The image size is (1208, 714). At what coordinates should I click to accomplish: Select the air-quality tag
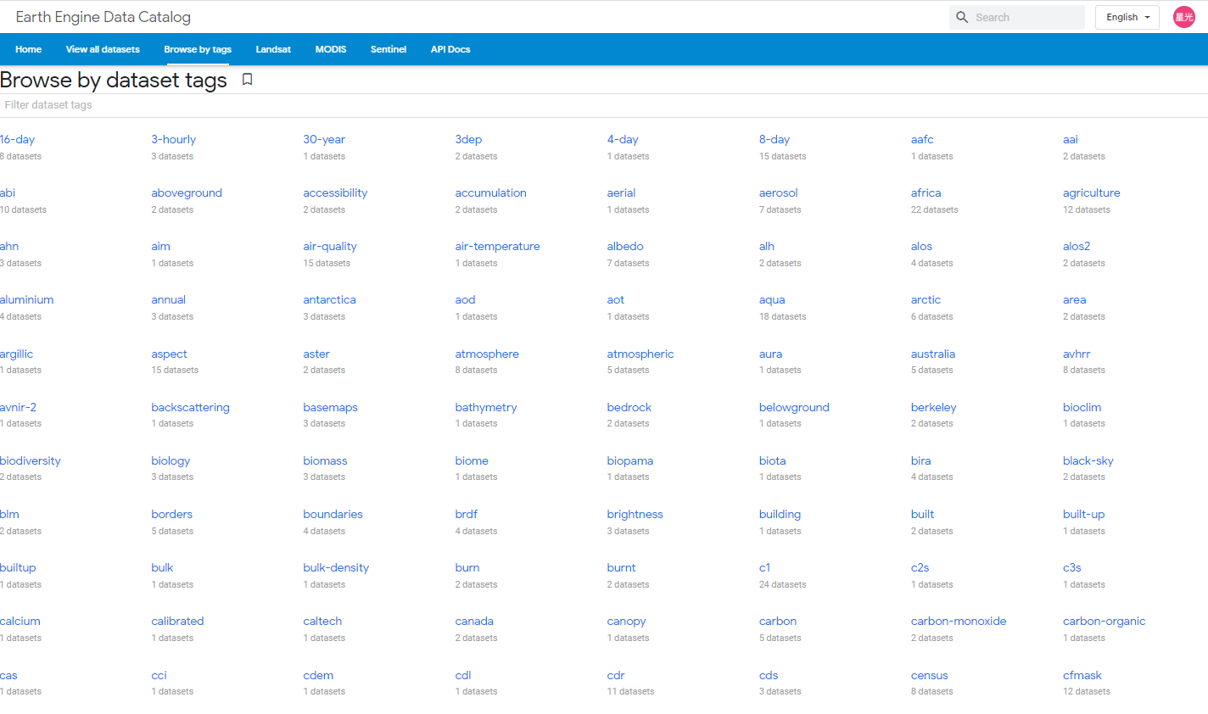[x=330, y=246]
